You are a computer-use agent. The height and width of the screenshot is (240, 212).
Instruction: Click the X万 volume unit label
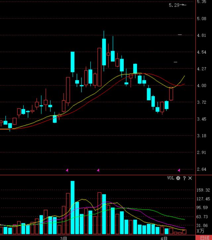click(201, 231)
